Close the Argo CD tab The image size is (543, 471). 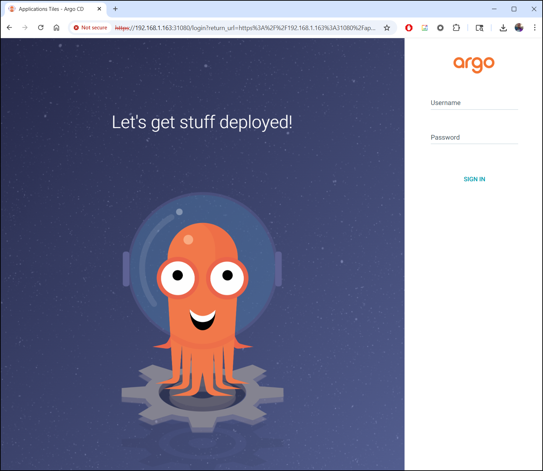99,9
